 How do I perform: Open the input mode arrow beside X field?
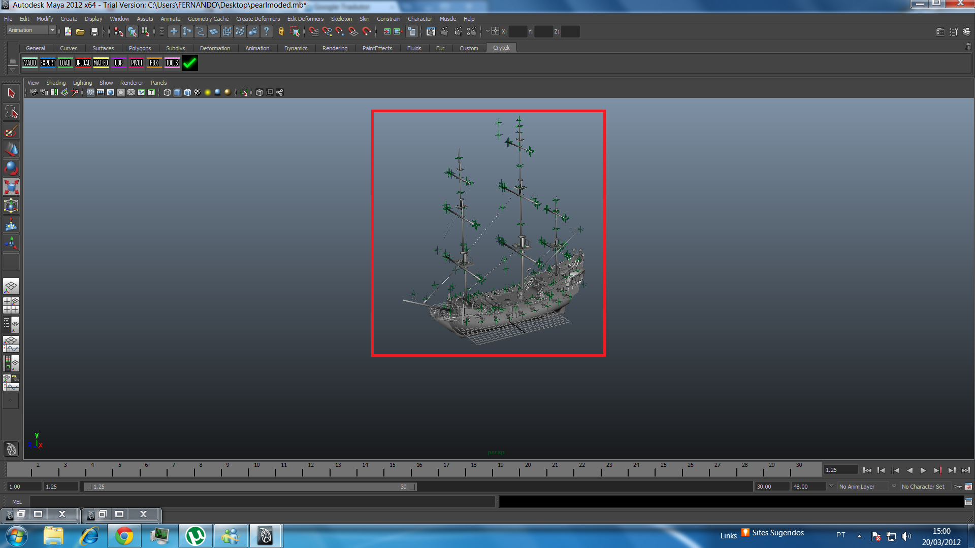click(487, 31)
